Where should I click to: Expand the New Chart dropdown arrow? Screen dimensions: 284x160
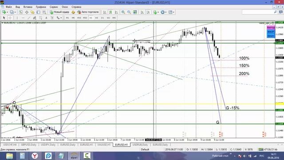click(7, 12)
